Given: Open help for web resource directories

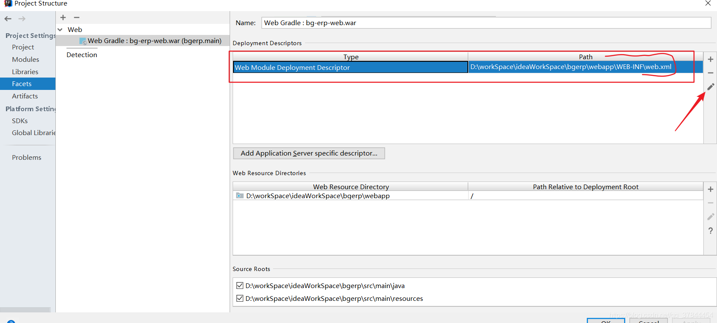Looking at the screenshot, I should point(711,231).
